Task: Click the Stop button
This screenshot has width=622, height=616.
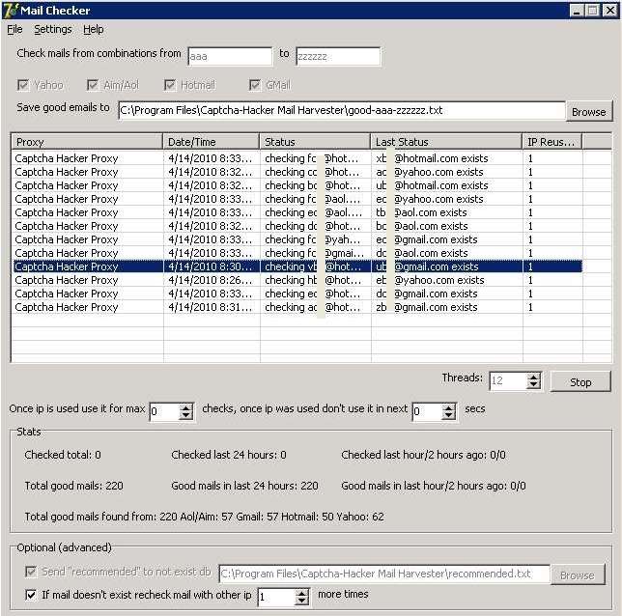Action: click(x=580, y=382)
